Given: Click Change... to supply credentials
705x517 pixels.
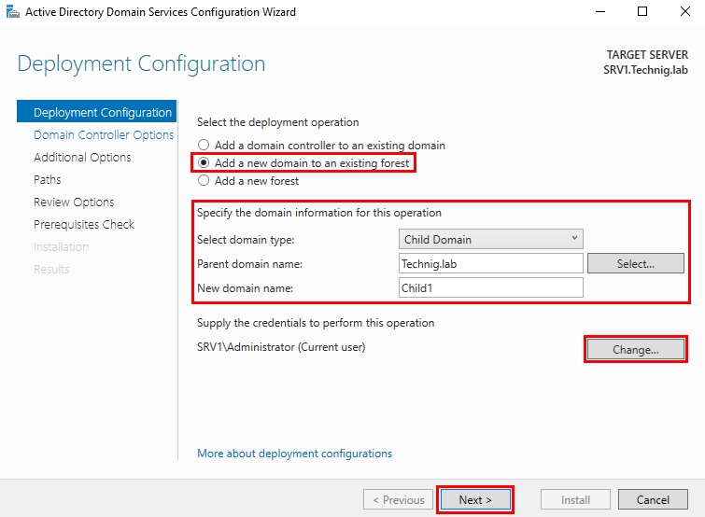Looking at the screenshot, I should (635, 350).
